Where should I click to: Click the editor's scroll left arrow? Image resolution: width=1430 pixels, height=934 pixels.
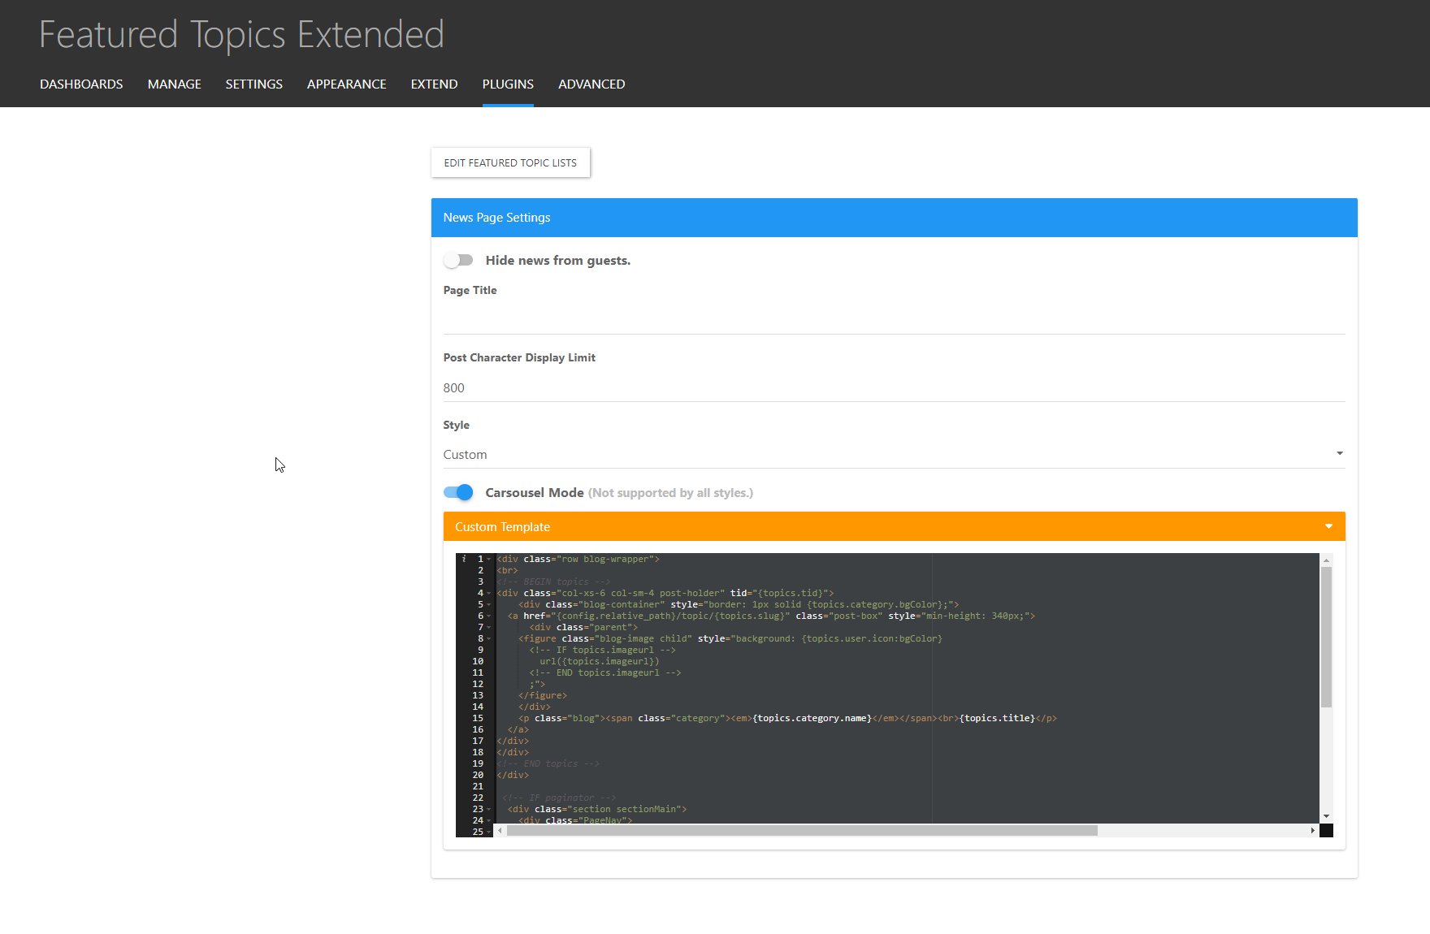500,830
